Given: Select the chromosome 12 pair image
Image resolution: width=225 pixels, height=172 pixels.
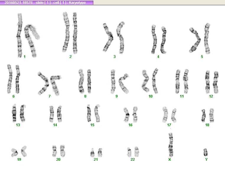Looking at the screenshot, I should [212, 82].
